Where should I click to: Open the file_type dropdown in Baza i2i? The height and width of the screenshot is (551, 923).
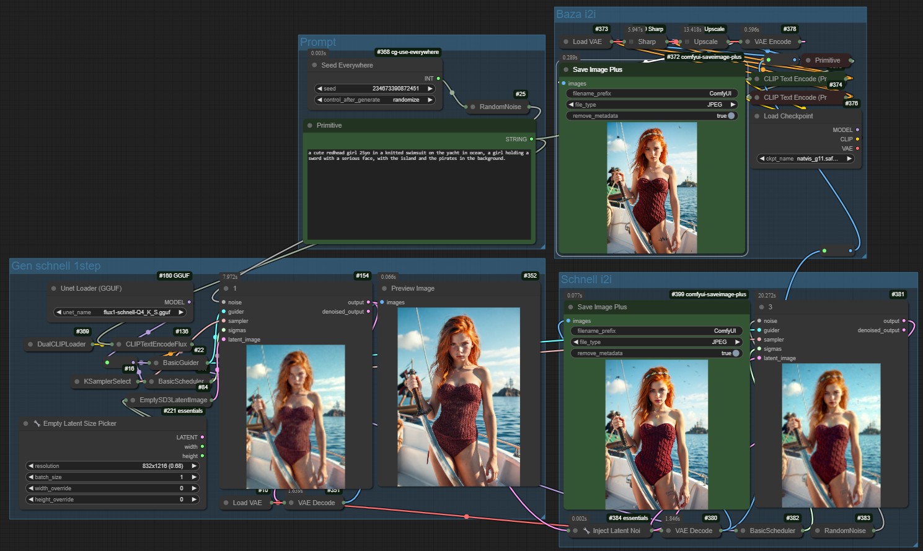pos(651,105)
